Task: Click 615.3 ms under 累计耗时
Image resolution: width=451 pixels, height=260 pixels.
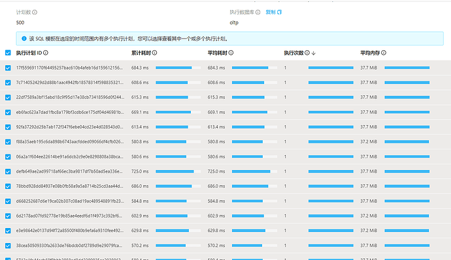Action: 140,98
